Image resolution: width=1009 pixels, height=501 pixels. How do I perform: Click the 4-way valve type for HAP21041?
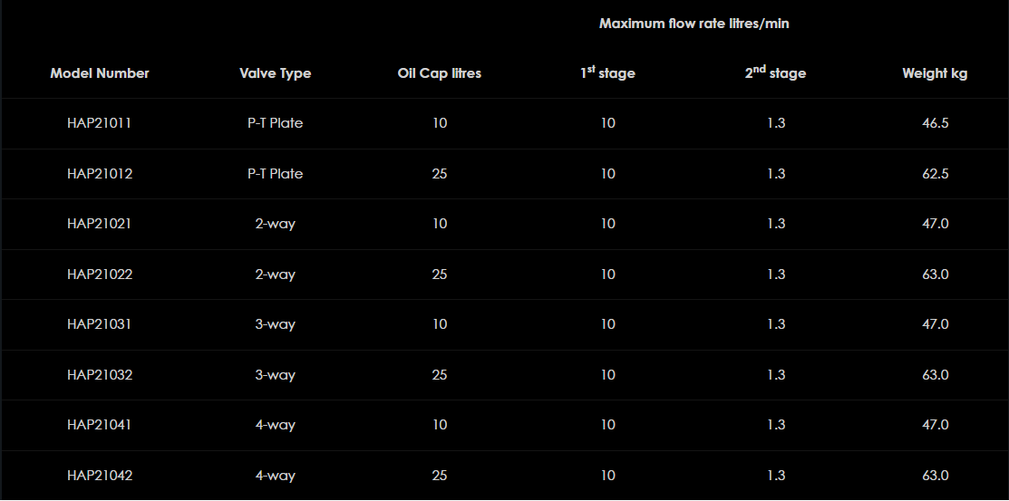275,425
